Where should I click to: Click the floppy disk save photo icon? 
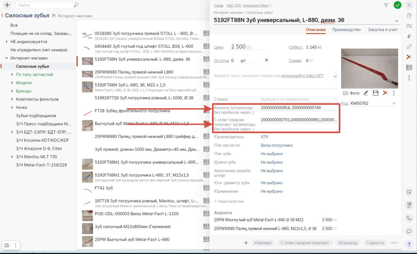pos(376,93)
